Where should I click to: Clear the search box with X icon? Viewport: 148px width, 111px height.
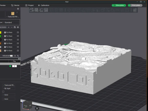click(19, 59)
